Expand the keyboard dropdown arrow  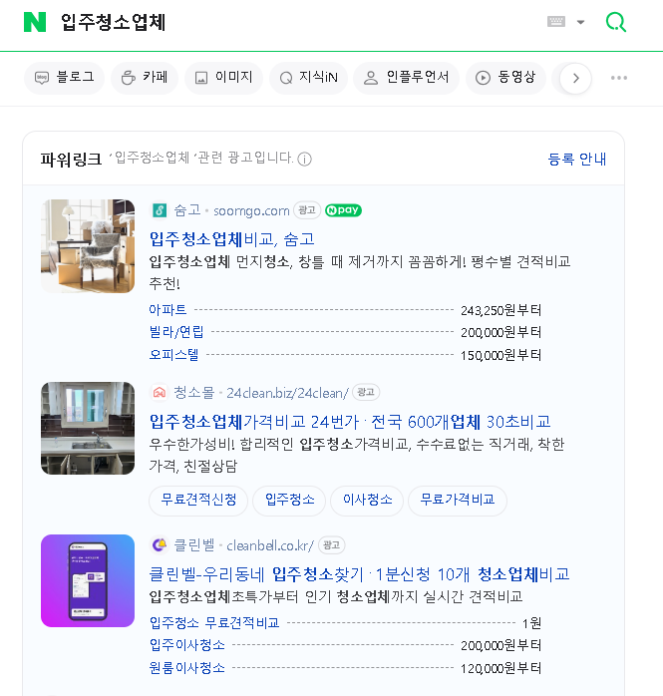[580, 22]
